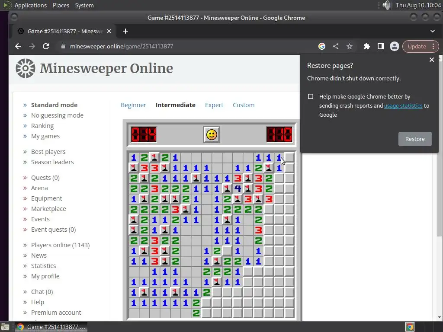This screenshot has height=332, width=443.
Task: Click the volume speaker icon
Action: 386,5
